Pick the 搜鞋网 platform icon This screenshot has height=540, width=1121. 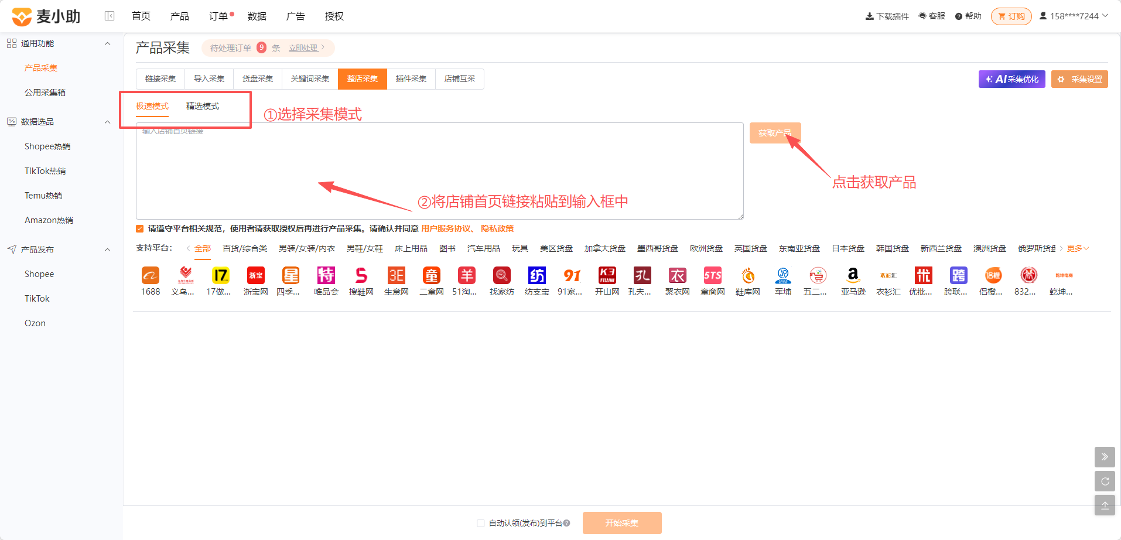pos(361,275)
